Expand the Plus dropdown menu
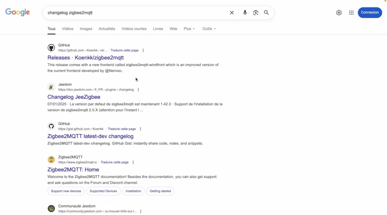 click(189, 29)
